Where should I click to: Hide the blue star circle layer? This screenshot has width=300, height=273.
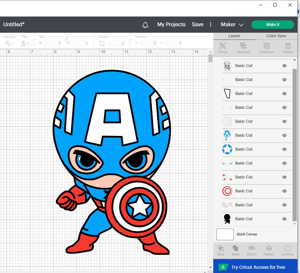click(x=284, y=149)
